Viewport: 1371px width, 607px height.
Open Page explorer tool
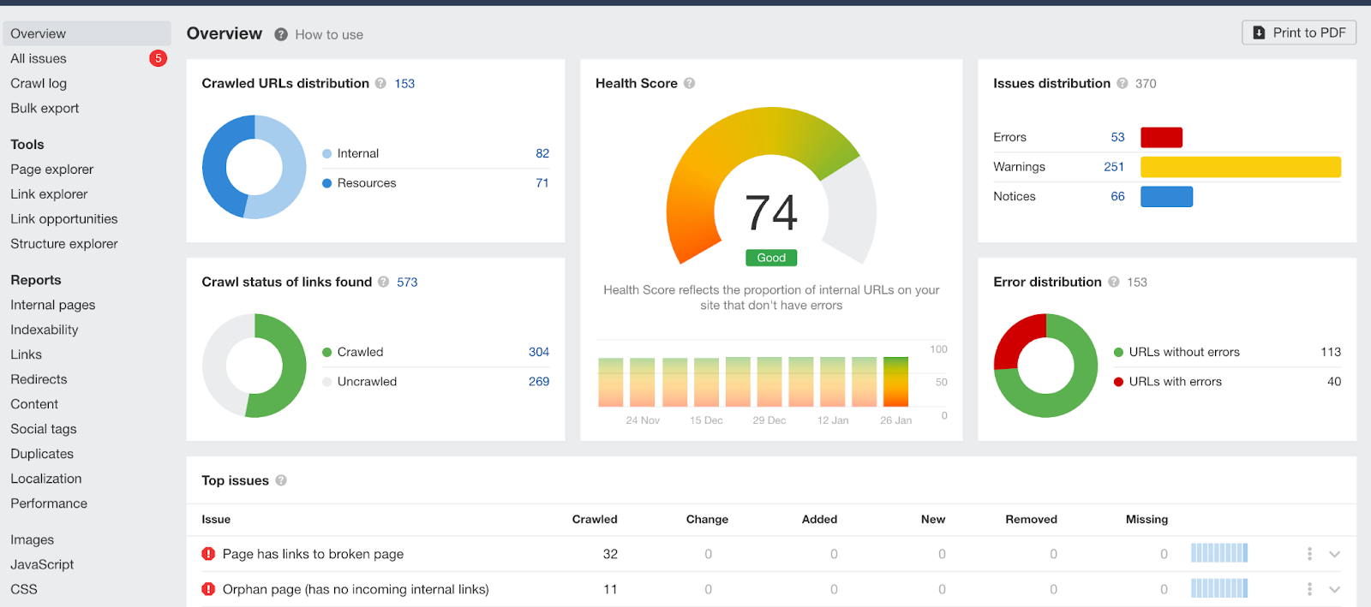pyautogui.click(x=51, y=170)
